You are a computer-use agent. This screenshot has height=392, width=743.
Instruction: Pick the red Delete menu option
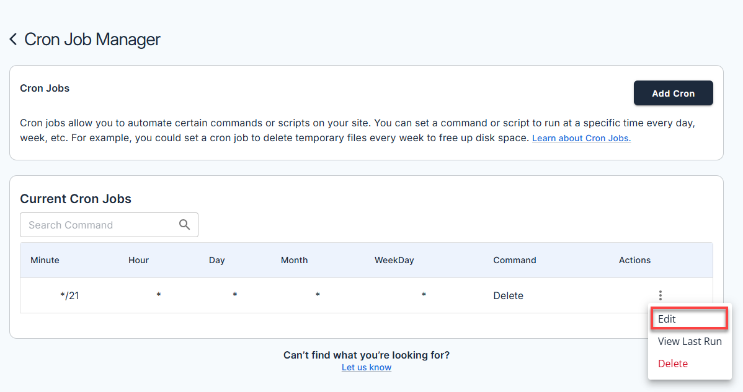(672, 364)
